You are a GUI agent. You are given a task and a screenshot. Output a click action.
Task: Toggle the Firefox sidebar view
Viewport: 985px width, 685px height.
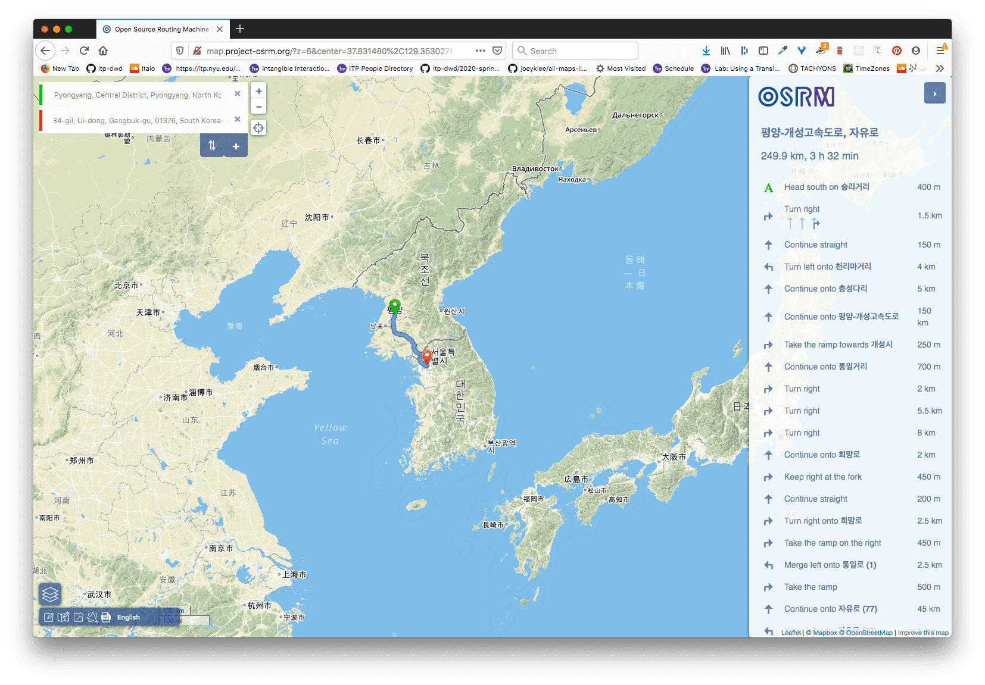763,51
